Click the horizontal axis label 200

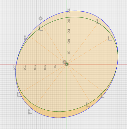point(25,67)
